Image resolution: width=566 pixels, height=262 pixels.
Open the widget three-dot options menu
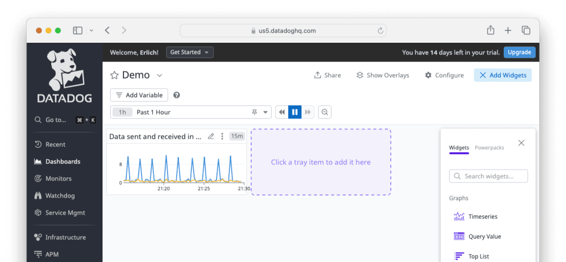(222, 136)
